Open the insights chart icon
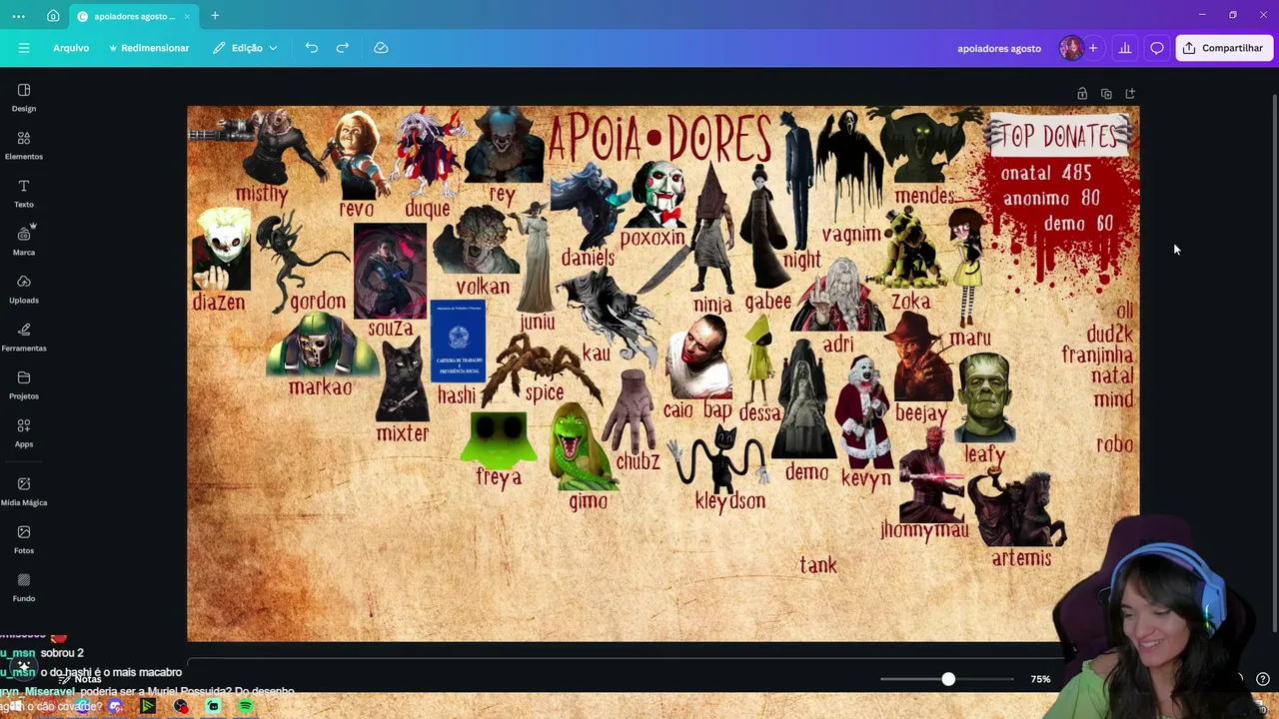The image size is (1279, 719). tap(1125, 48)
